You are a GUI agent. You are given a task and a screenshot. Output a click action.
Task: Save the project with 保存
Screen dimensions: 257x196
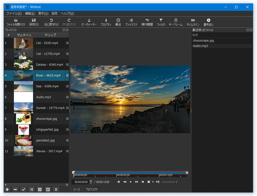pos(34,22)
